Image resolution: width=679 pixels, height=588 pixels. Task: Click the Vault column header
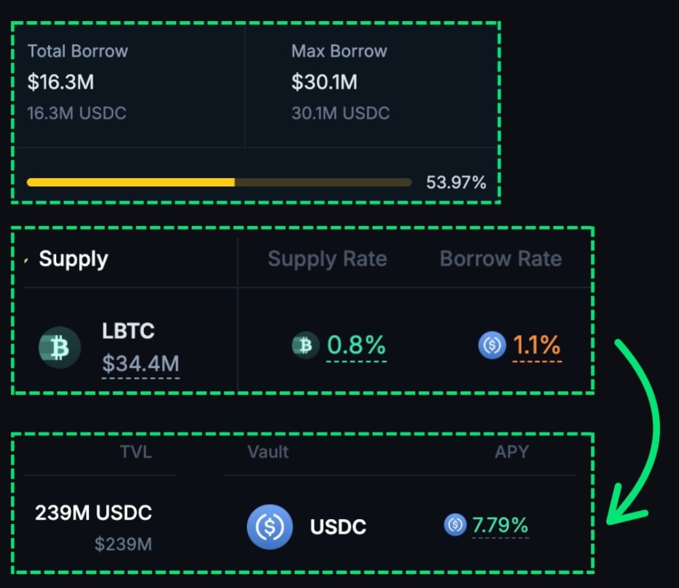point(268,452)
